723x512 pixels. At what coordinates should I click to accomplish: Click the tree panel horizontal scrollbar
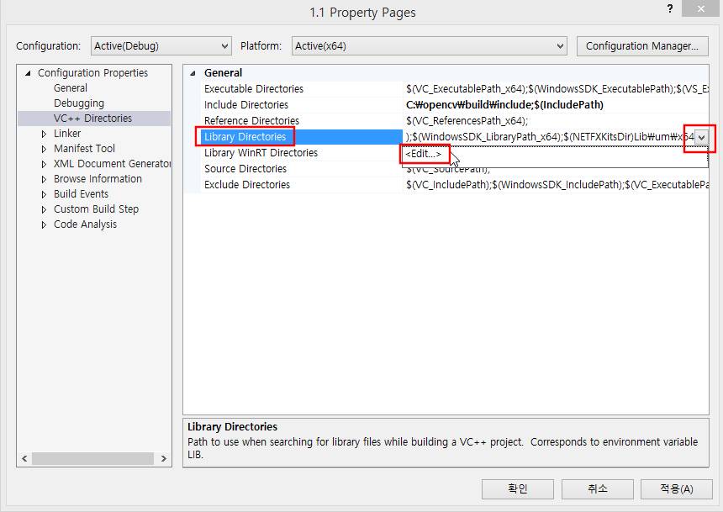click(92, 459)
